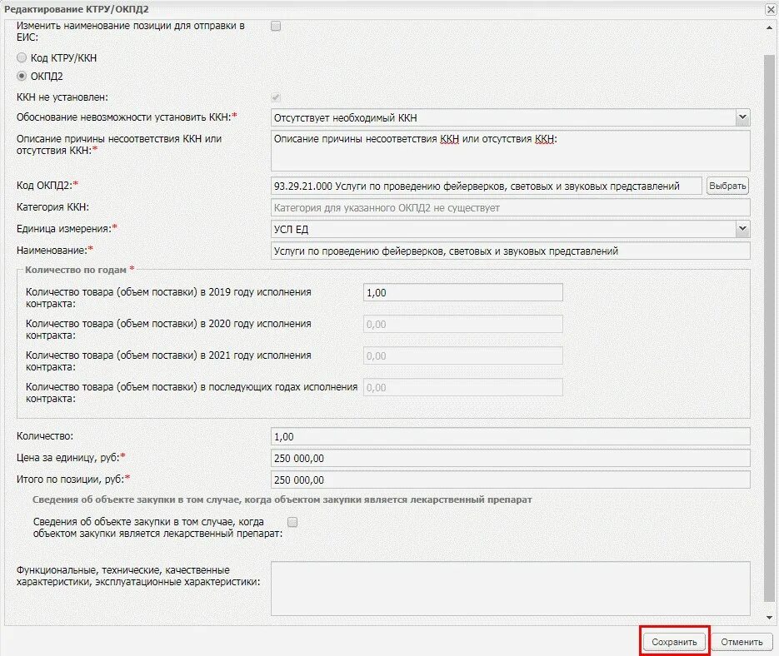Screen dimensions: 779x656
Task: Click the 'Количество' total field
Action: [510, 436]
